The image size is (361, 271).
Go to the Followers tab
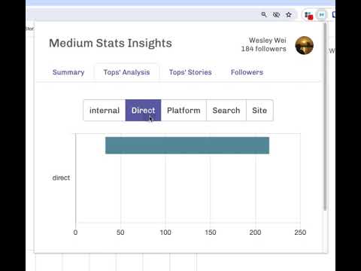[247, 72]
